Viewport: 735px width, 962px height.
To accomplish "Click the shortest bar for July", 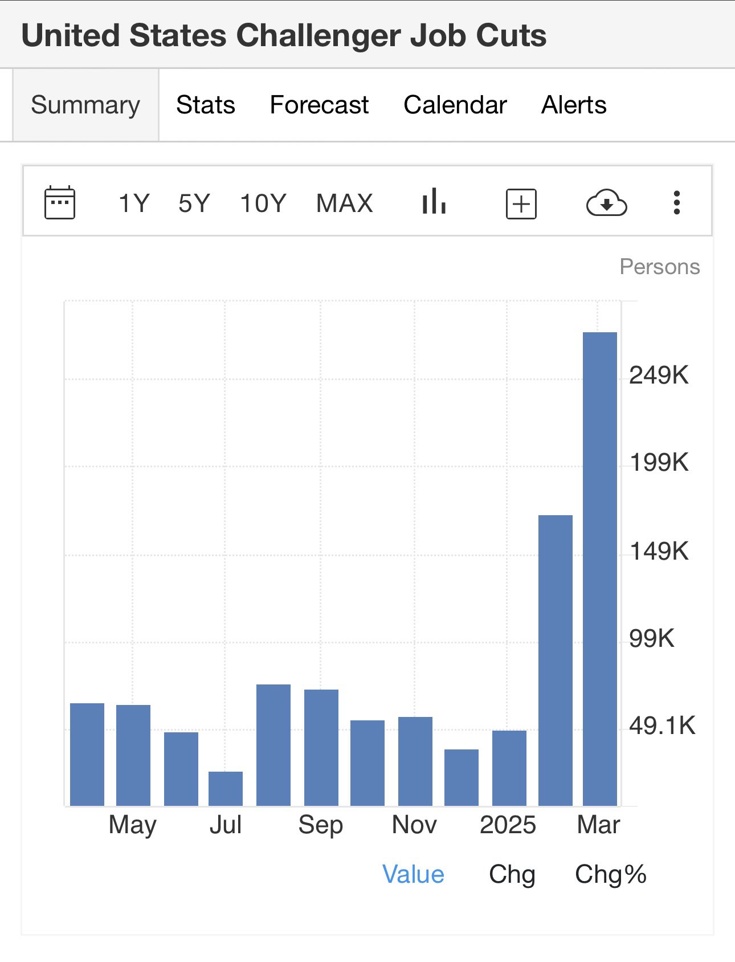I will coord(226,789).
